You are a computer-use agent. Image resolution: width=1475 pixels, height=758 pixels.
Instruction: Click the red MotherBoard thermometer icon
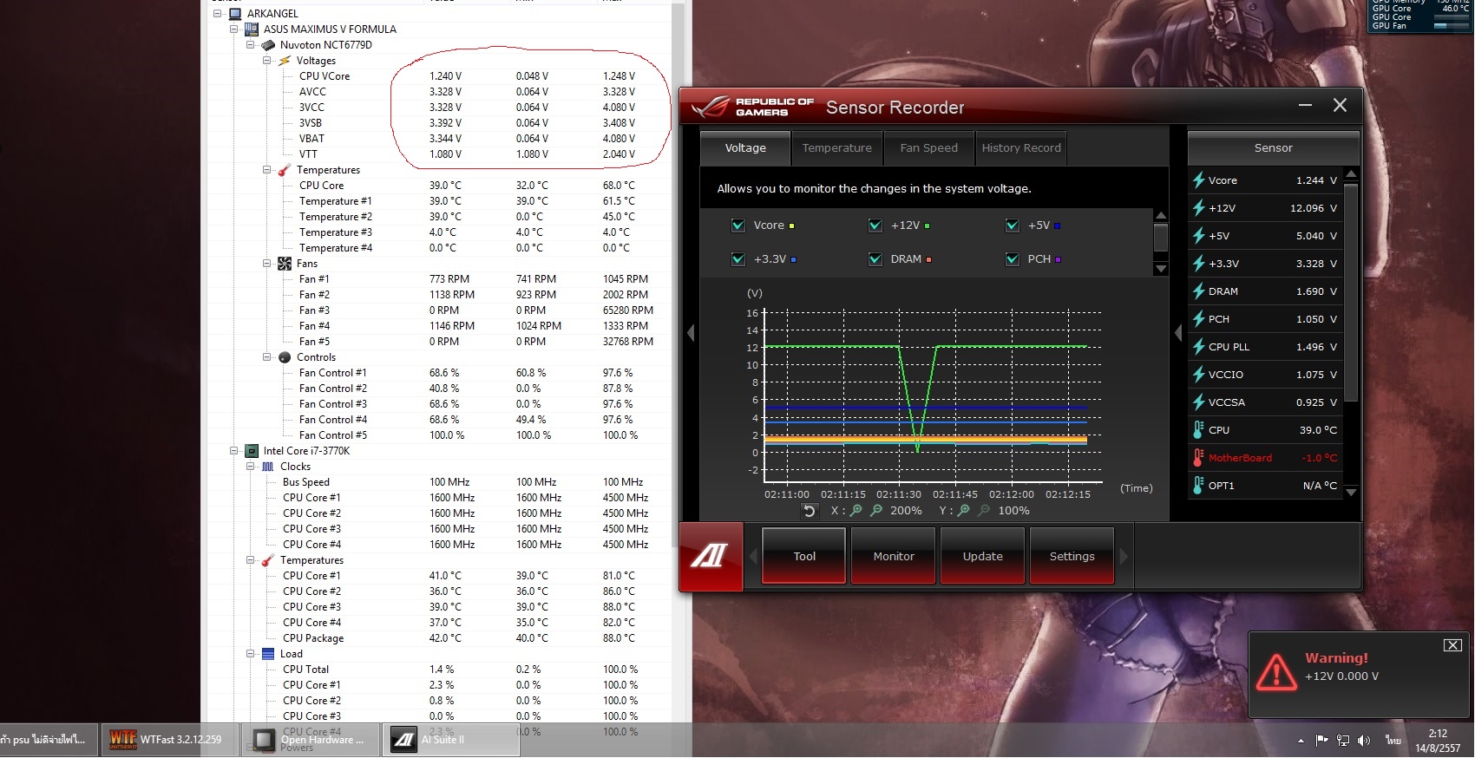tap(1199, 458)
